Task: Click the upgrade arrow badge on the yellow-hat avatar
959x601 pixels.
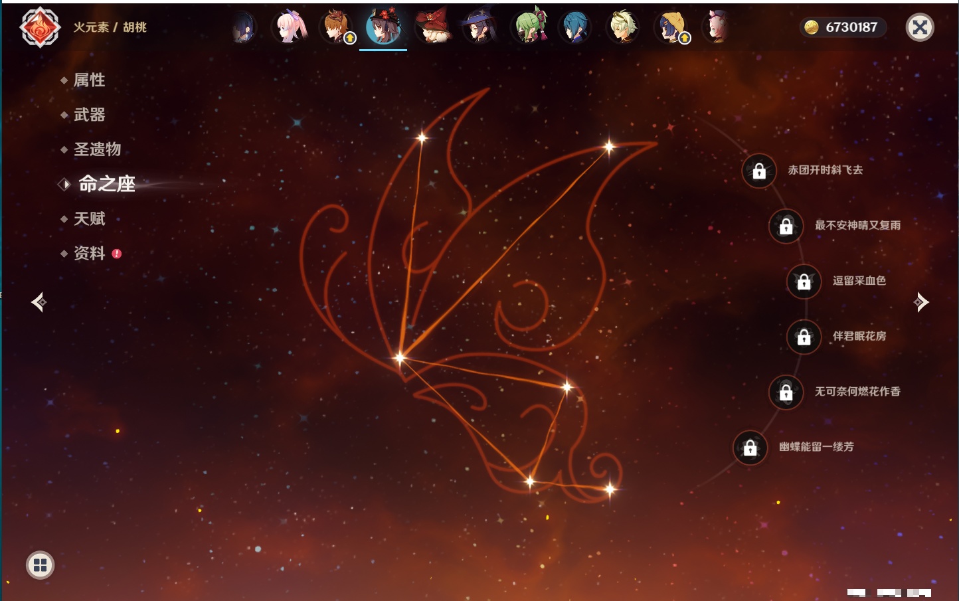Action: tap(685, 39)
